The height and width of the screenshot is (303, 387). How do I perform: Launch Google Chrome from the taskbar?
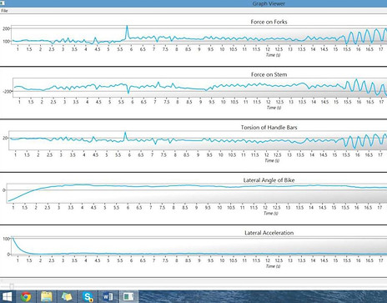click(26, 296)
